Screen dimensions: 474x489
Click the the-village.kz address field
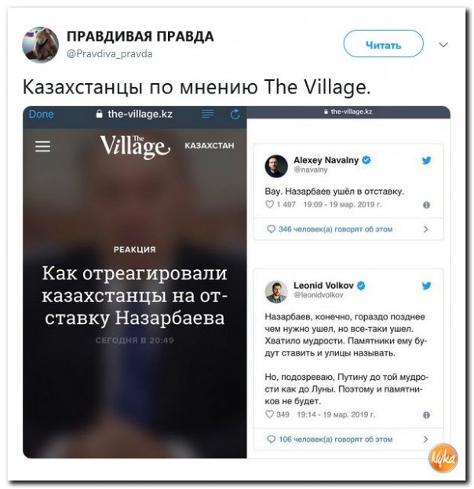point(134,114)
